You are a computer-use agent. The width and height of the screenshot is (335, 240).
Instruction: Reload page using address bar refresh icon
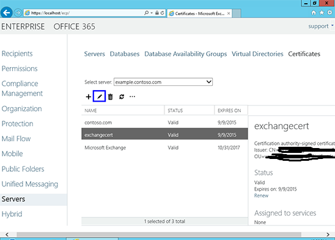[x=163, y=13]
